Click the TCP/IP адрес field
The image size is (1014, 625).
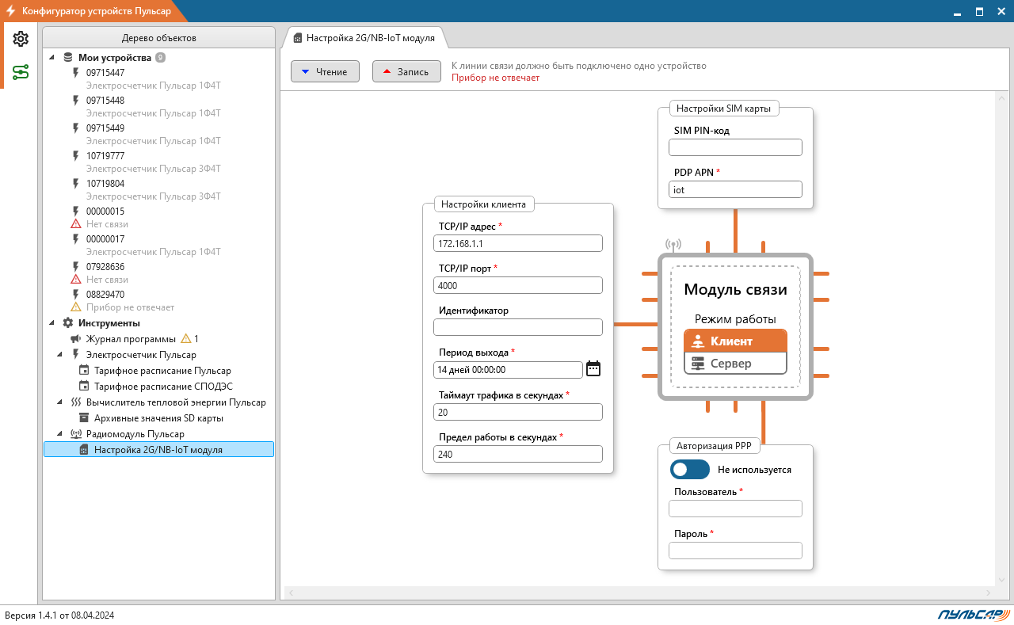point(518,243)
